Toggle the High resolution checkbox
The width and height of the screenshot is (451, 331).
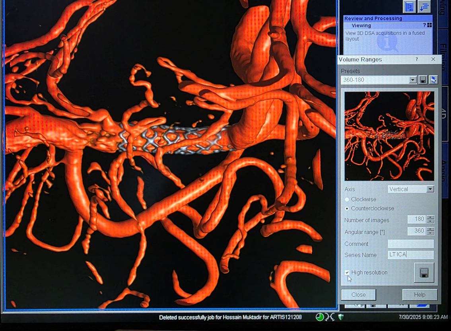click(x=347, y=273)
